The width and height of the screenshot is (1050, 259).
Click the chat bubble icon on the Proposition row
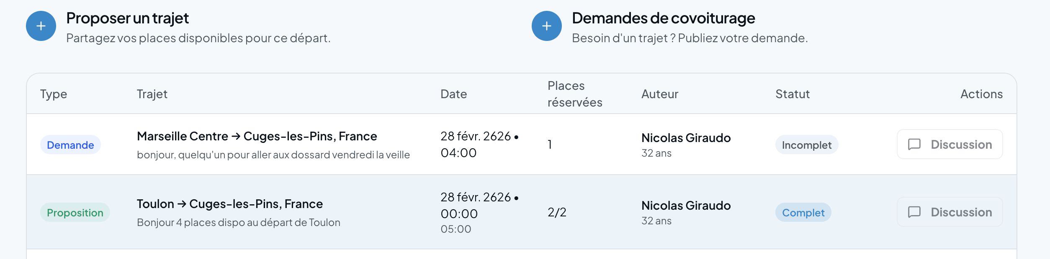pyautogui.click(x=914, y=212)
